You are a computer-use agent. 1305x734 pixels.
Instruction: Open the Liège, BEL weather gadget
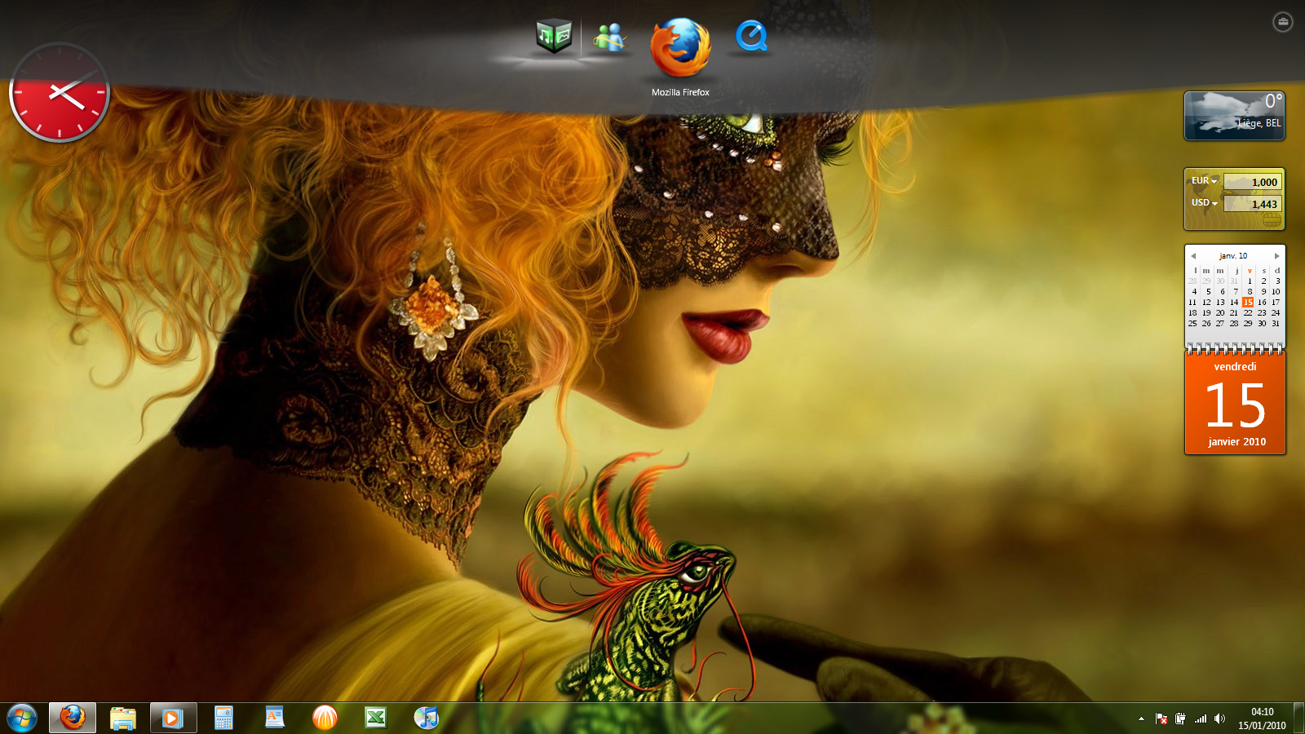click(x=1234, y=116)
